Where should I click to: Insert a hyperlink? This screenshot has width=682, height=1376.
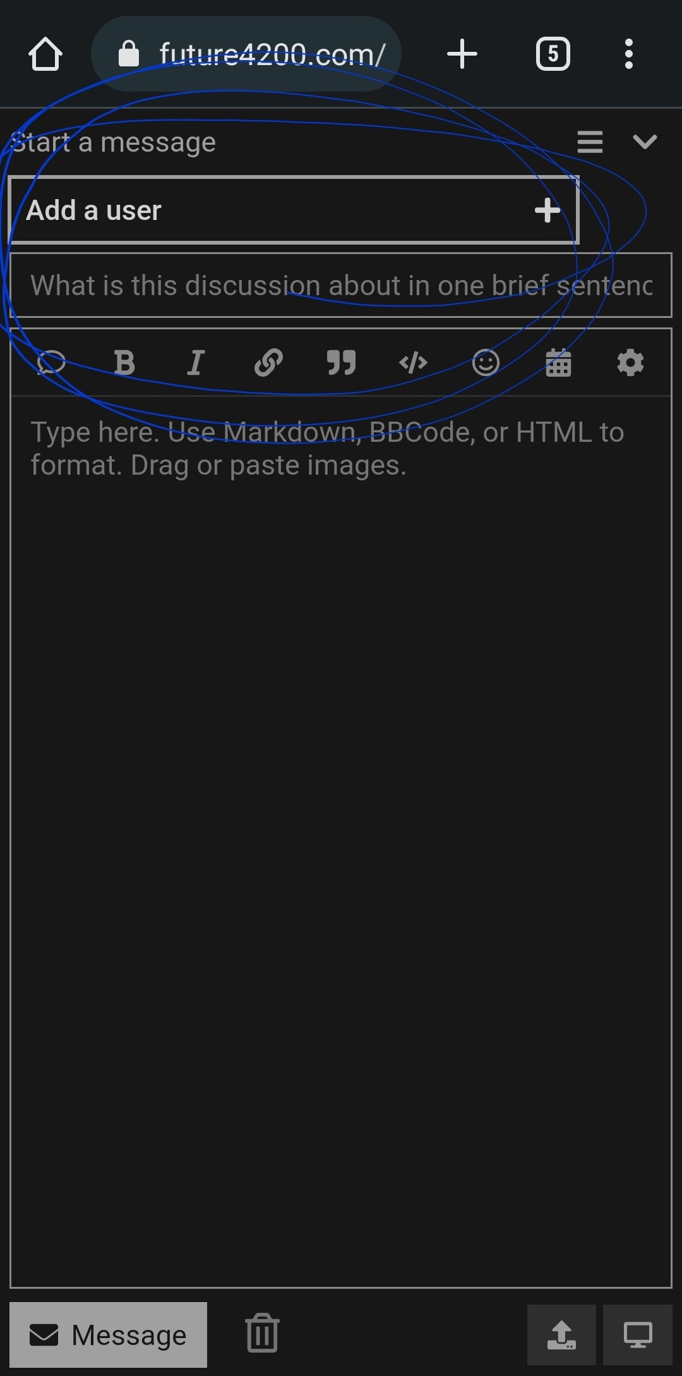[268, 363]
